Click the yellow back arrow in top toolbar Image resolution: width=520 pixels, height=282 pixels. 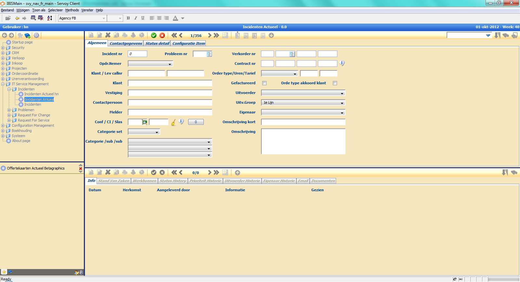tap(17, 18)
